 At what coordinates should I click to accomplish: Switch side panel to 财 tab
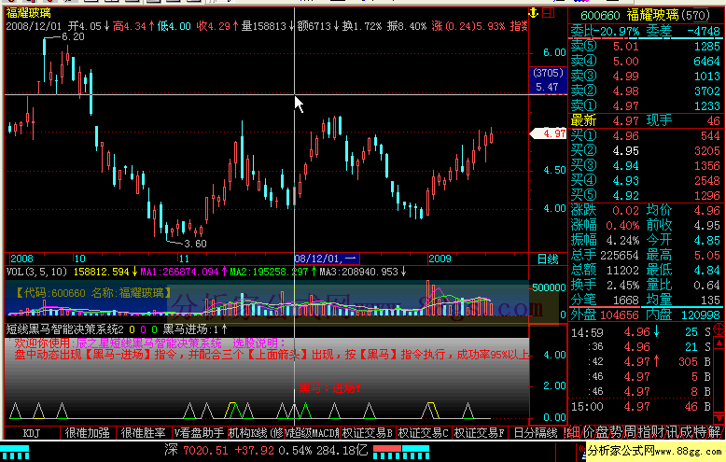click(658, 432)
